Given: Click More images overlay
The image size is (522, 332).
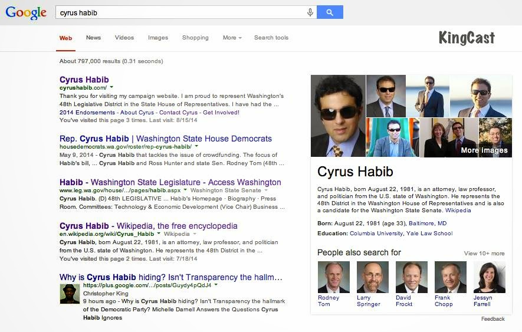Looking at the screenshot, I should coord(484,150).
